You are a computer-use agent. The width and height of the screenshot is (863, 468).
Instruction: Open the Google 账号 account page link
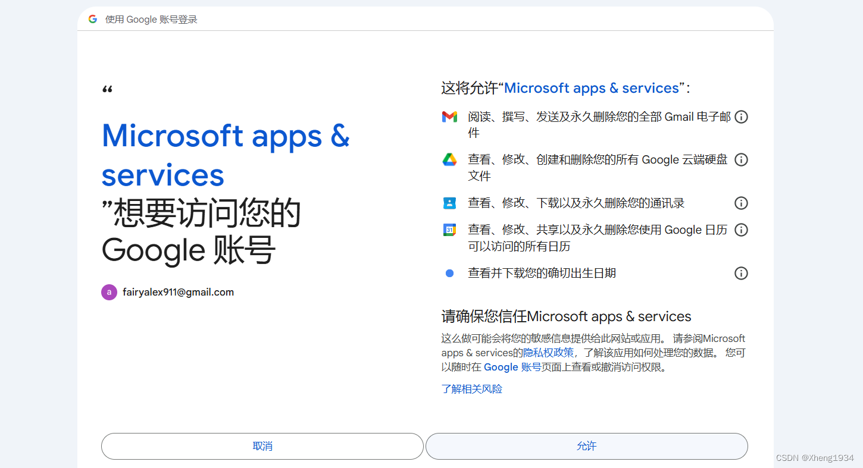coord(512,367)
